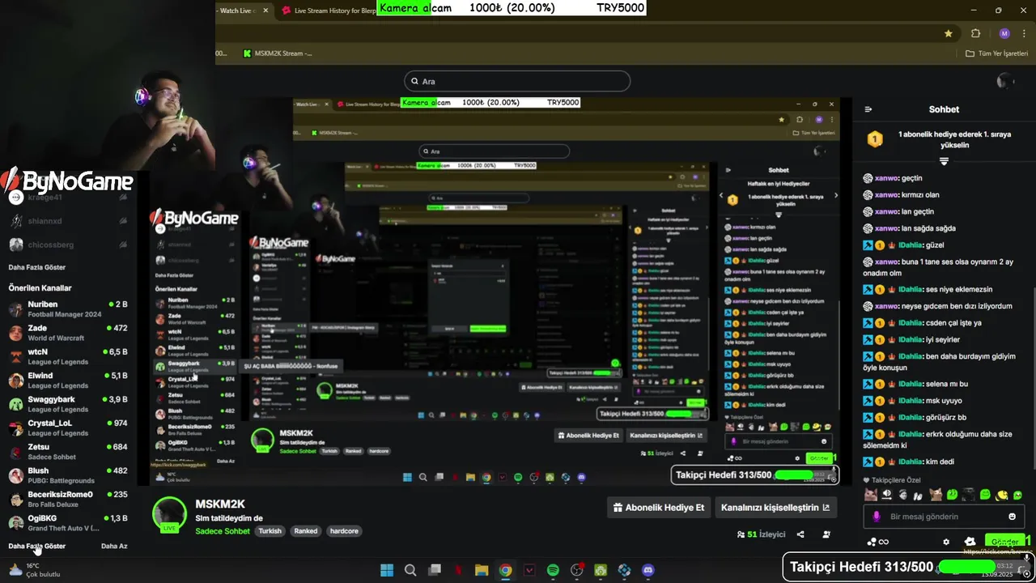1036x583 pixels.
Task: Focus the Bir mesaj gönderin field
Action: (944, 517)
